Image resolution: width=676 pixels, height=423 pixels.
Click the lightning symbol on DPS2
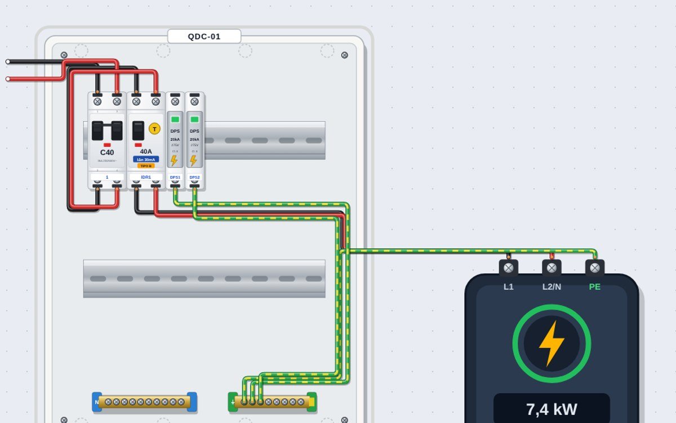coord(194,161)
